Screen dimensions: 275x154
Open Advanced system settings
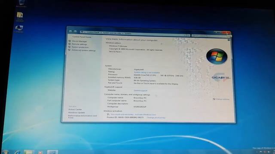[83, 50]
